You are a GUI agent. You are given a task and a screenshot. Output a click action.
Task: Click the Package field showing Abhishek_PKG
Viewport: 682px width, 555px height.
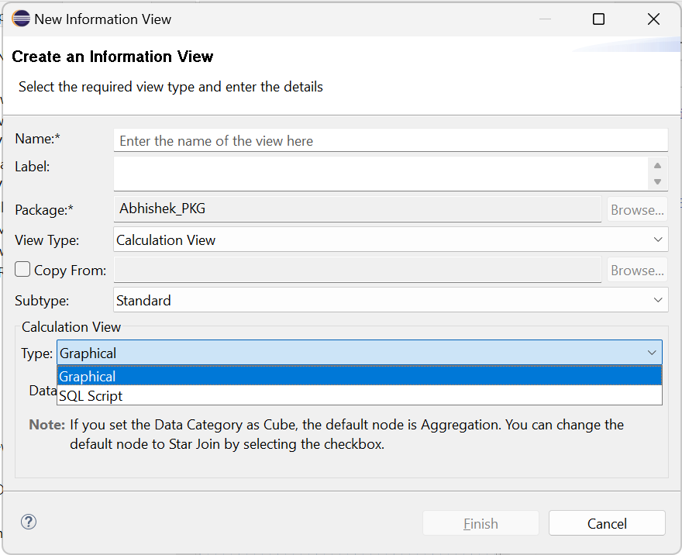point(356,209)
